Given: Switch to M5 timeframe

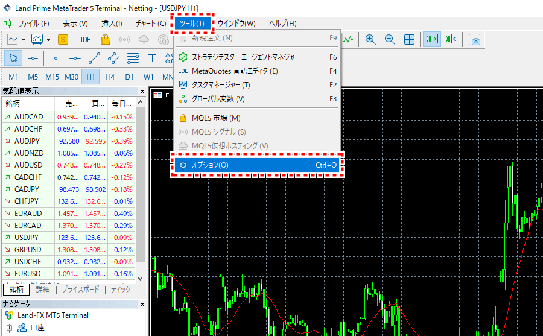Looking at the screenshot, I should [33, 77].
